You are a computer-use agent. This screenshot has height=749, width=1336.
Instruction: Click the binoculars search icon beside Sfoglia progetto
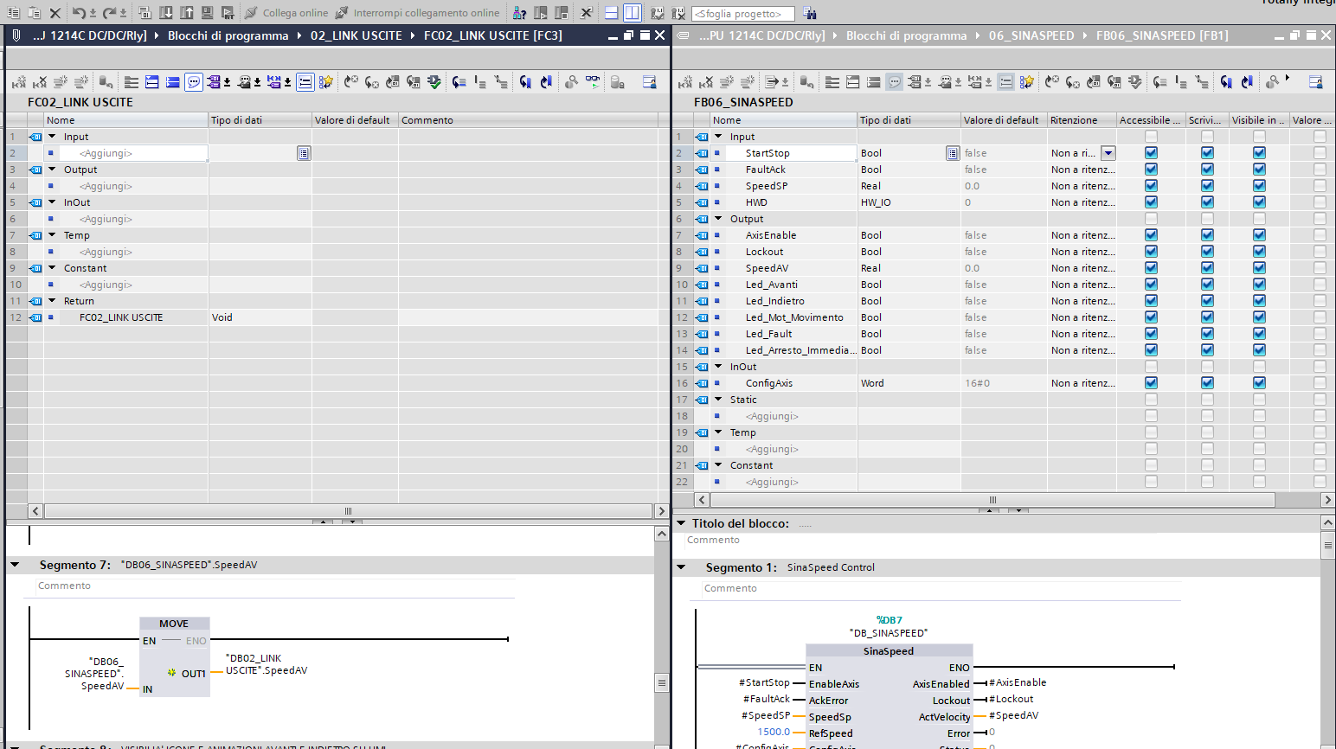click(809, 13)
